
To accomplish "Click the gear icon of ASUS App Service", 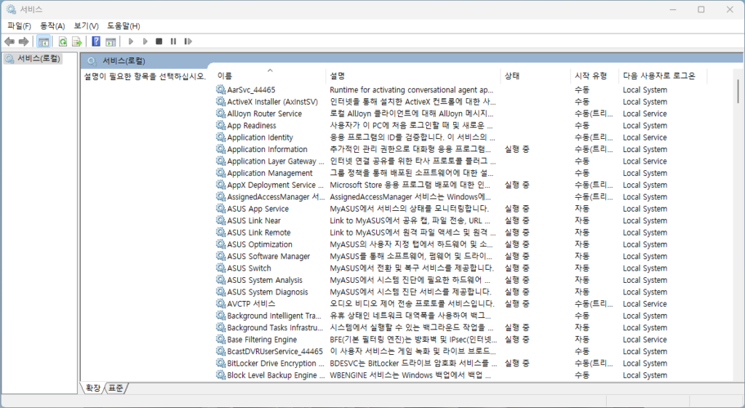I will [220, 209].
